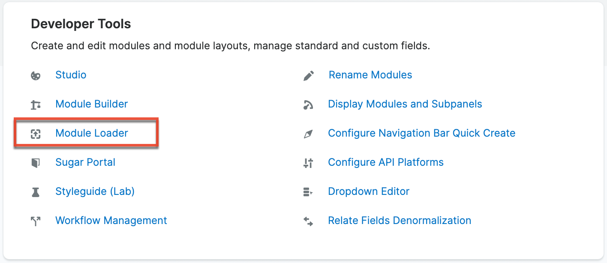Click the Workflow Management branch icon
This screenshot has width=607, height=263.
pyautogui.click(x=36, y=221)
